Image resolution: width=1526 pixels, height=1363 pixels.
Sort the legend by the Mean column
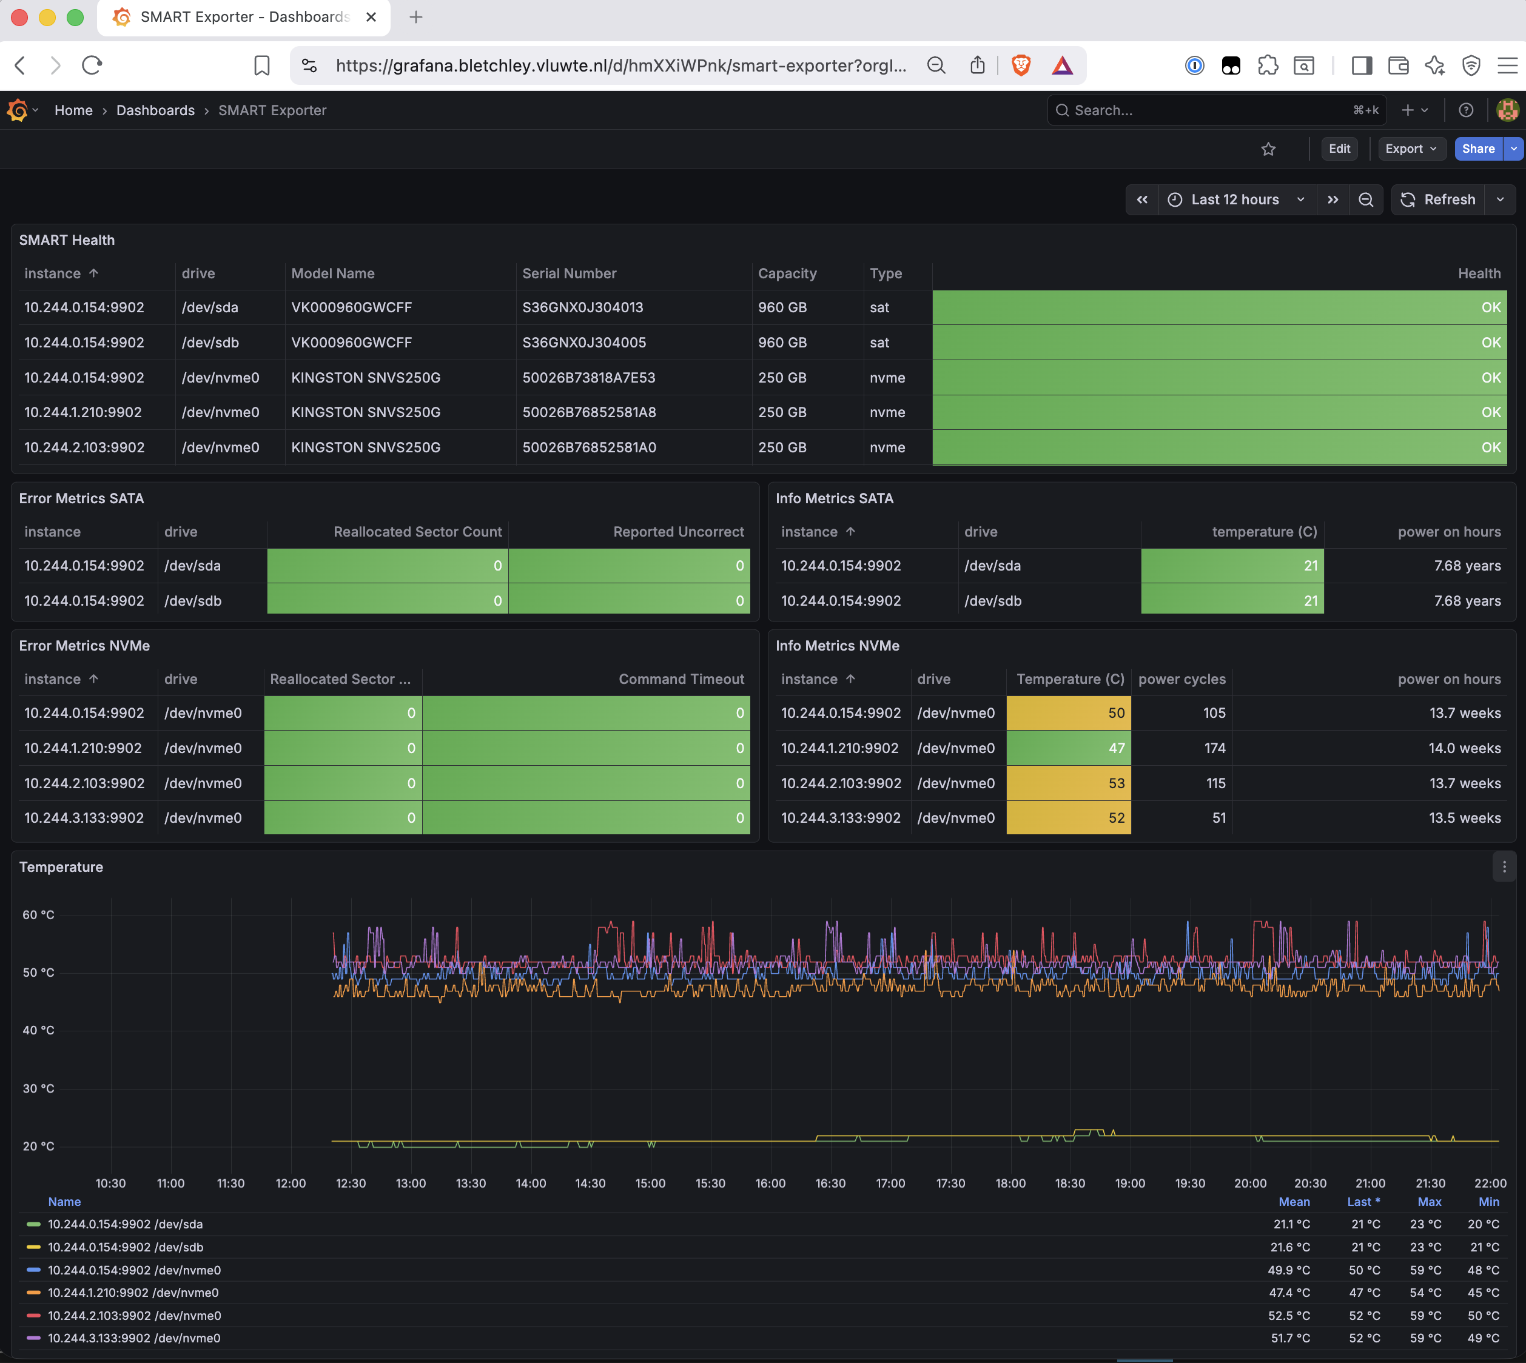tap(1294, 1202)
